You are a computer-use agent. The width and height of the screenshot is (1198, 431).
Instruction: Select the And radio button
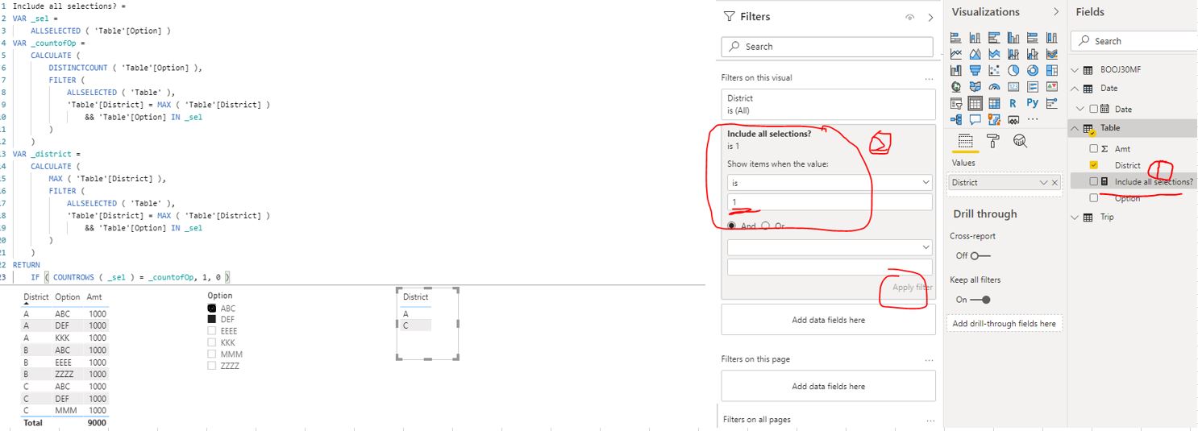pos(732,226)
